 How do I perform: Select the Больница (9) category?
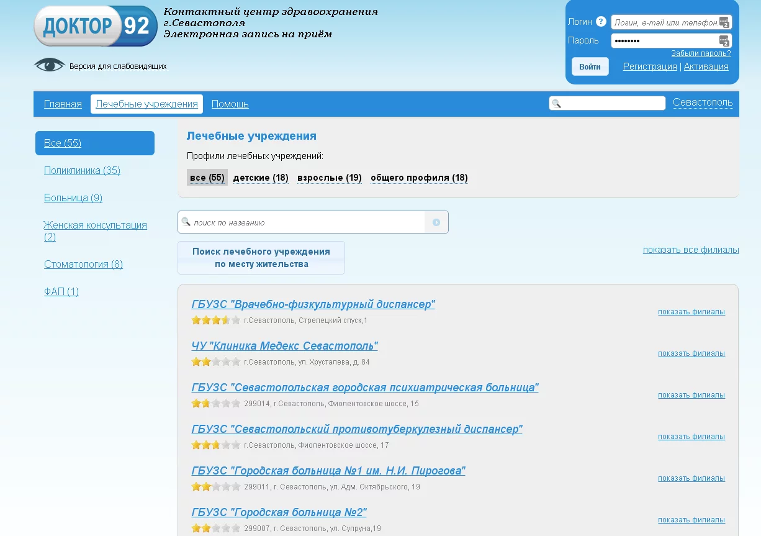pos(73,198)
